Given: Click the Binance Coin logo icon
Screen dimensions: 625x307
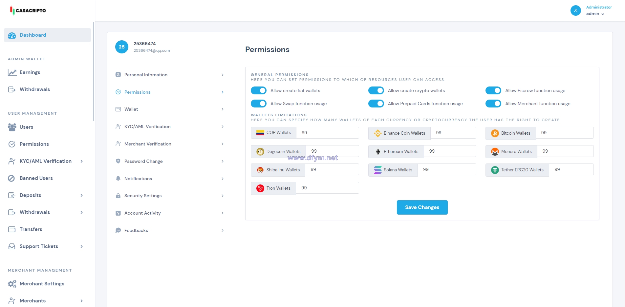Looking at the screenshot, I should click(378, 133).
